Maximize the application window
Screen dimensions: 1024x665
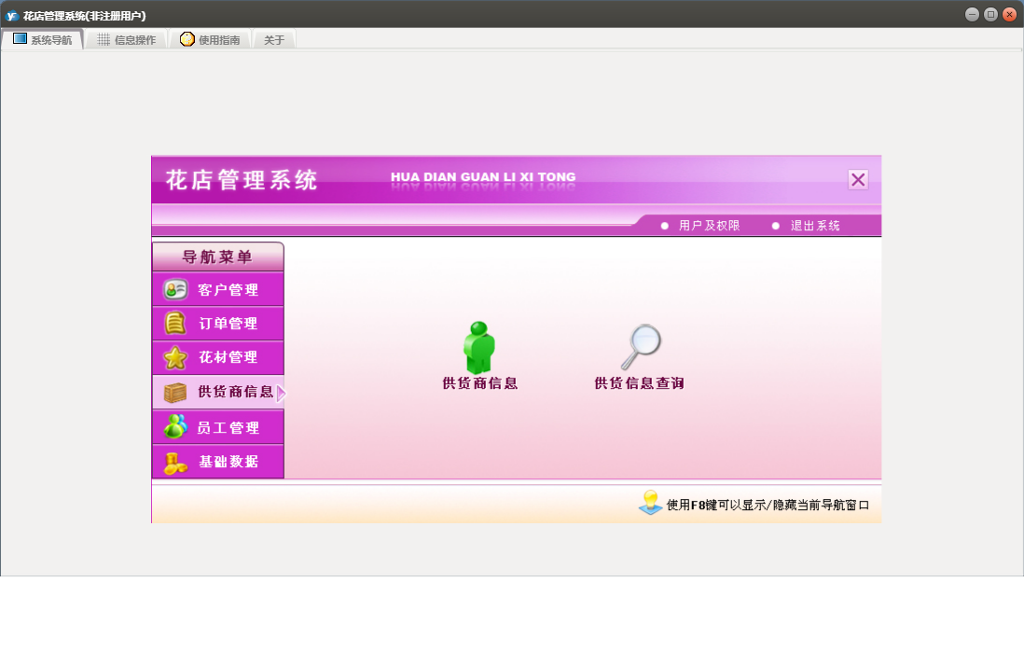(990, 14)
